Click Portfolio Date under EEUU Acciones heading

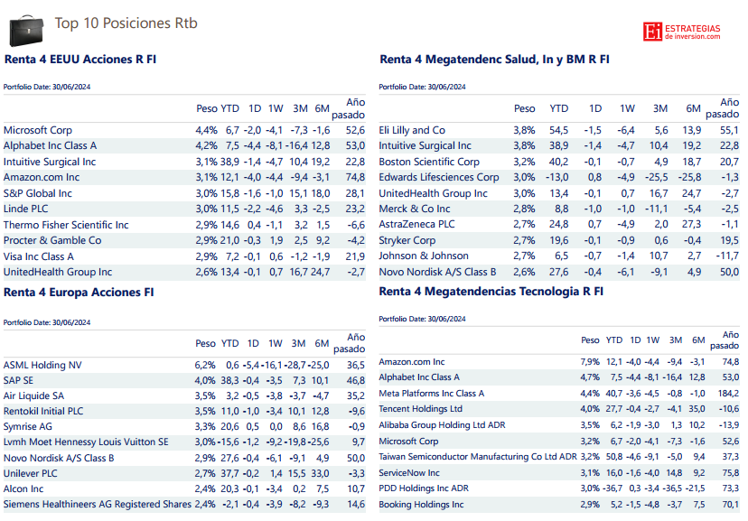coord(47,87)
